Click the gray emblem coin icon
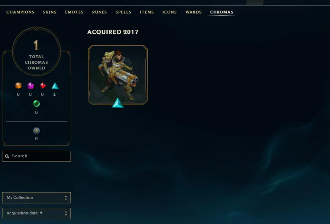Screen dimensions: 330x224 pos(36,131)
